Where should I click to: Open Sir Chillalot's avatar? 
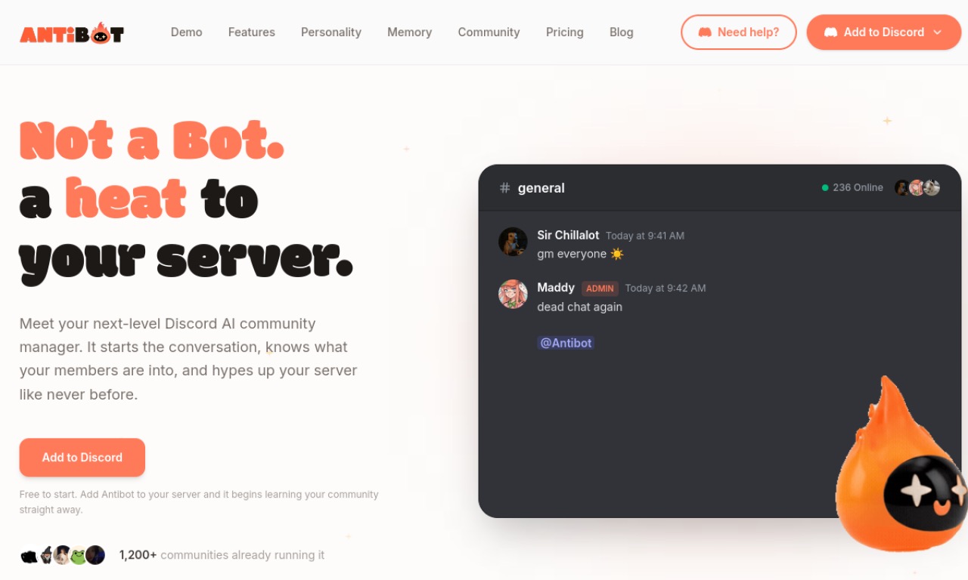pos(513,242)
